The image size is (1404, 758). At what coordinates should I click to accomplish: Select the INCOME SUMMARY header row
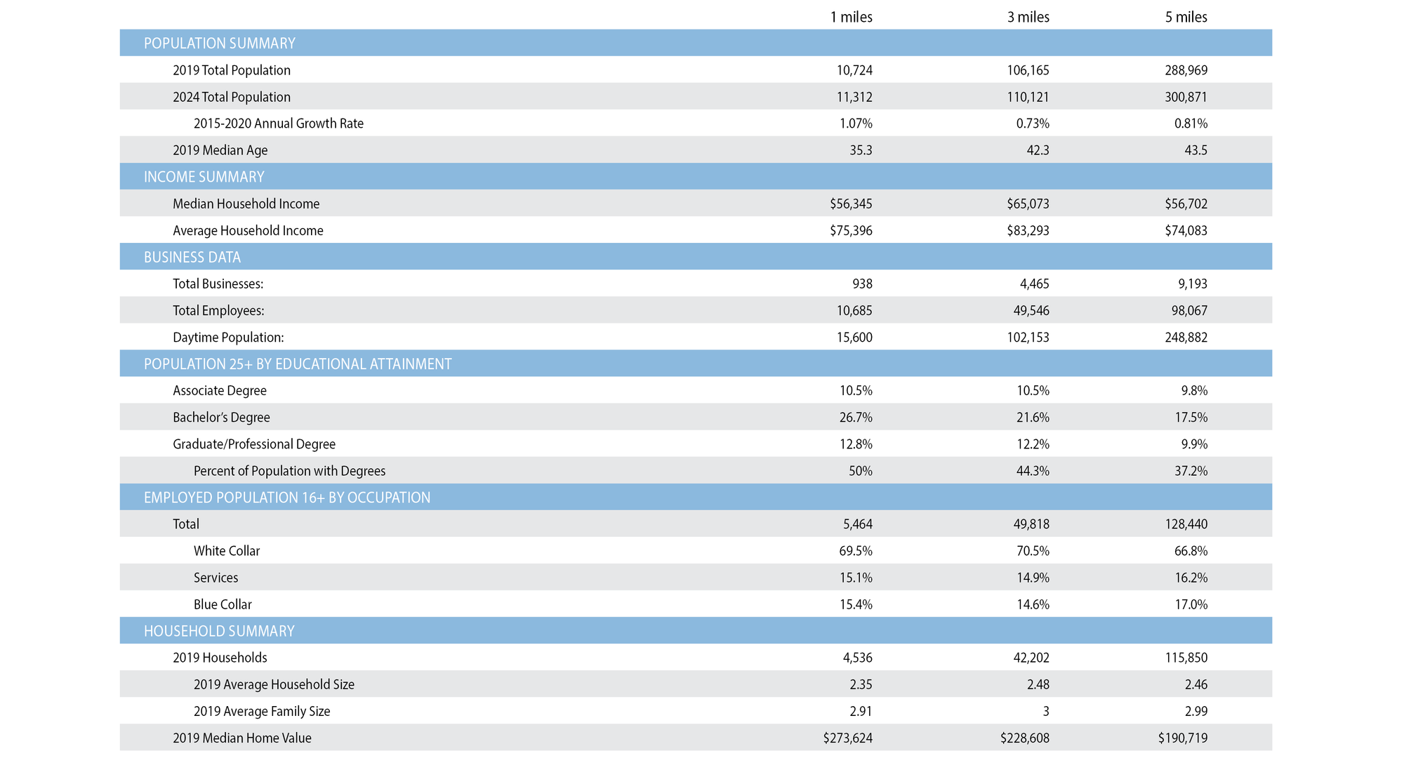coord(204,177)
